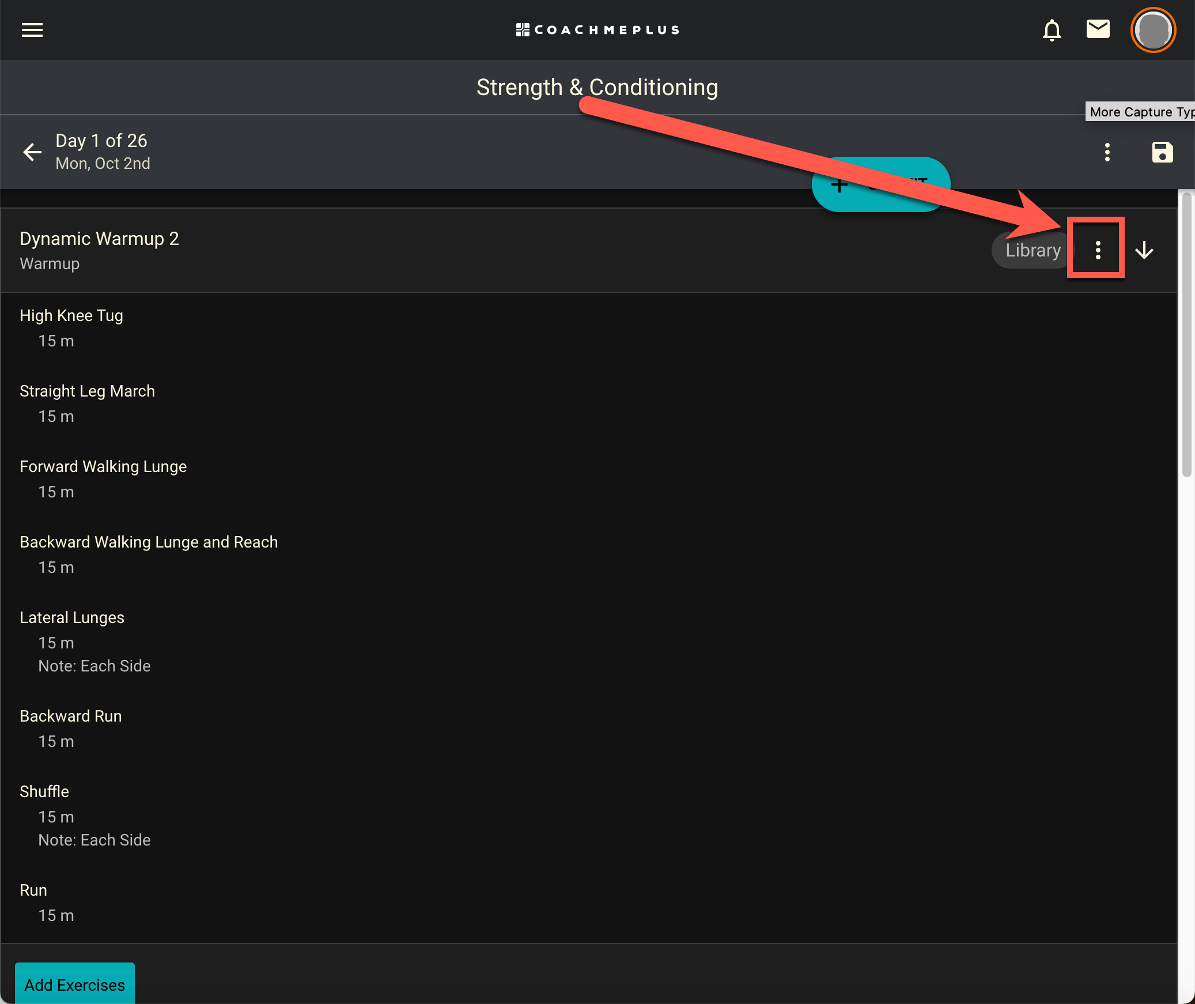Move Dynamic Warmup 2 down with arrow
Image resolution: width=1195 pixels, height=1004 pixels.
(x=1144, y=250)
